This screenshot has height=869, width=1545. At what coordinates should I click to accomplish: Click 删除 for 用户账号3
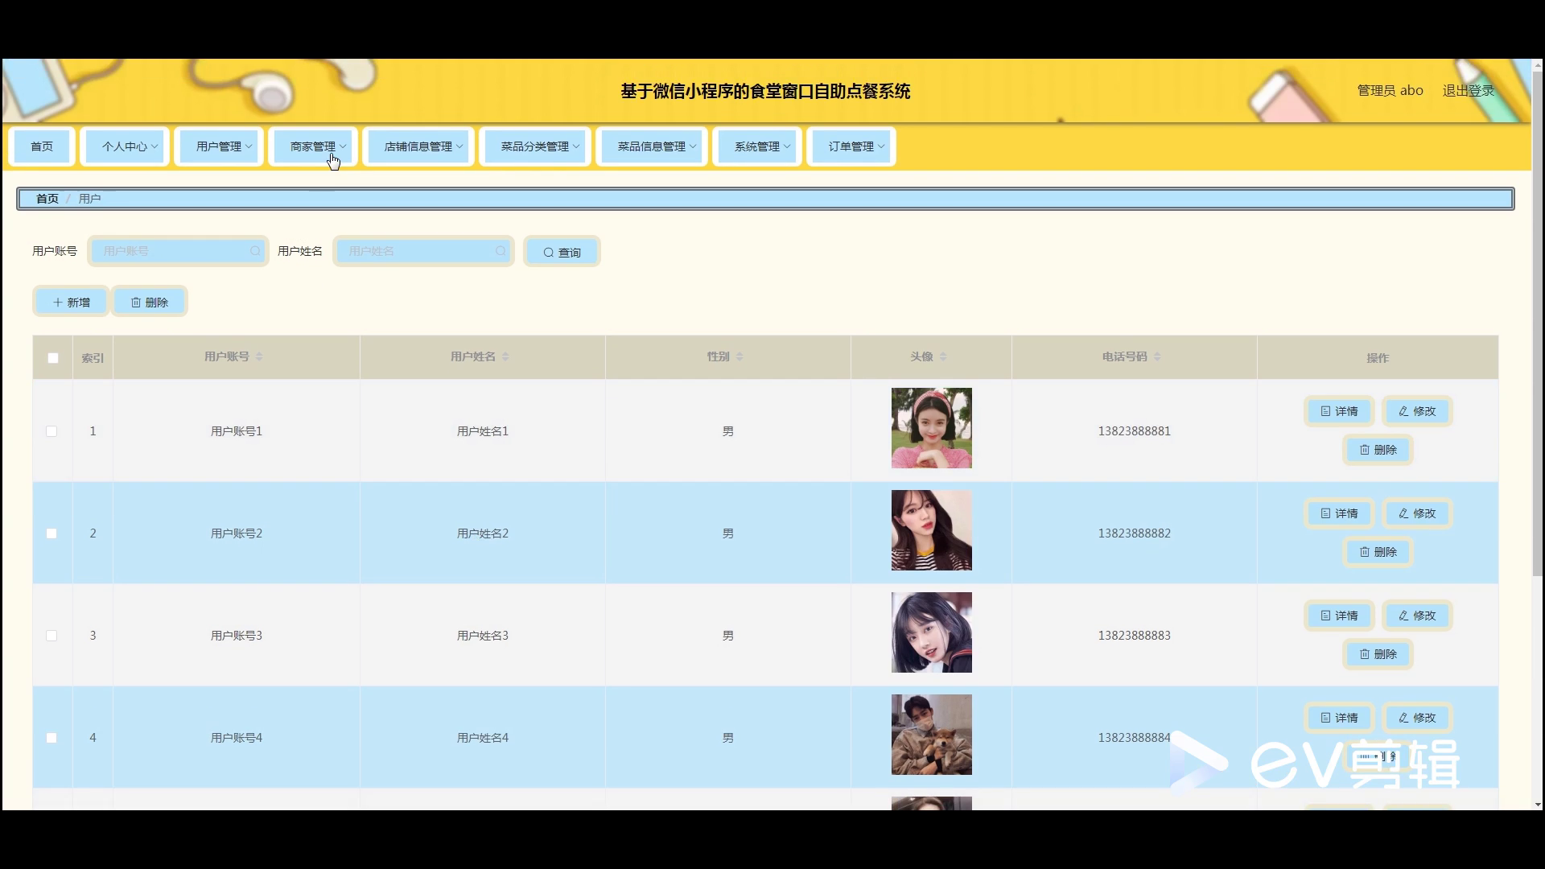[x=1378, y=654]
